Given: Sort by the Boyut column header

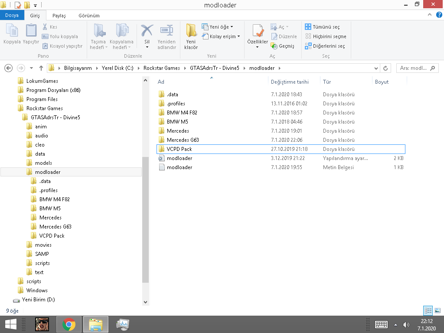Looking at the screenshot, I should click(x=382, y=82).
